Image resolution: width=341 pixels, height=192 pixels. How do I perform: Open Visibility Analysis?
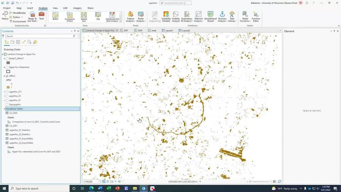[x=176, y=17]
